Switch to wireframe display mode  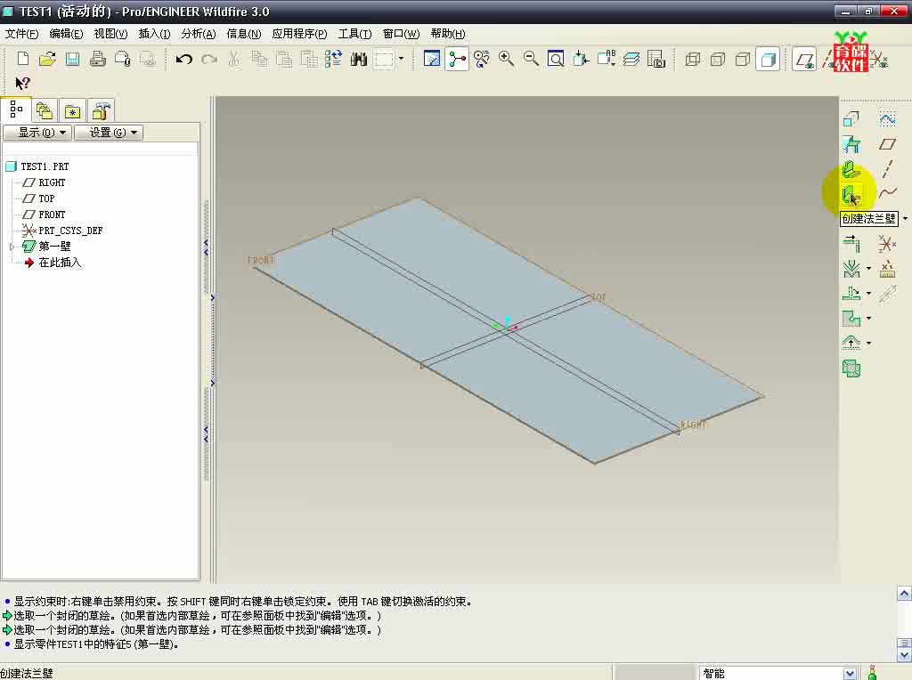[x=693, y=59]
